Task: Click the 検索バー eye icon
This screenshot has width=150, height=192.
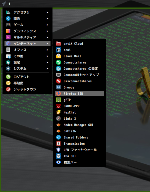Action: click(x=58, y=162)
